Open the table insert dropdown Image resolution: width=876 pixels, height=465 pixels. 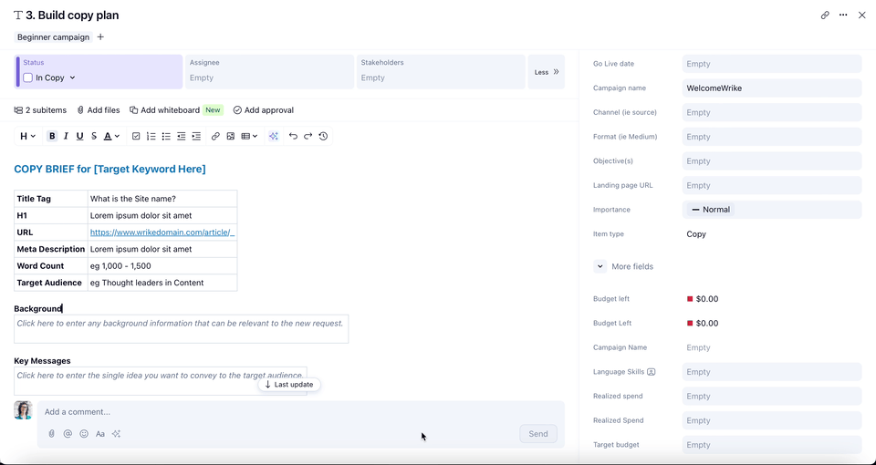(x=249, y=136)
